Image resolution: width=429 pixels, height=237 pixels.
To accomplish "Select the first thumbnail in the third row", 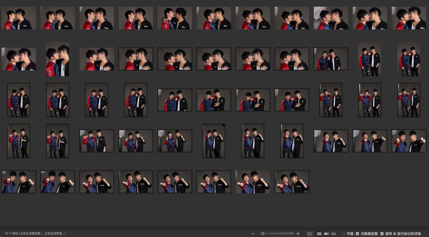I will point(19,100).
